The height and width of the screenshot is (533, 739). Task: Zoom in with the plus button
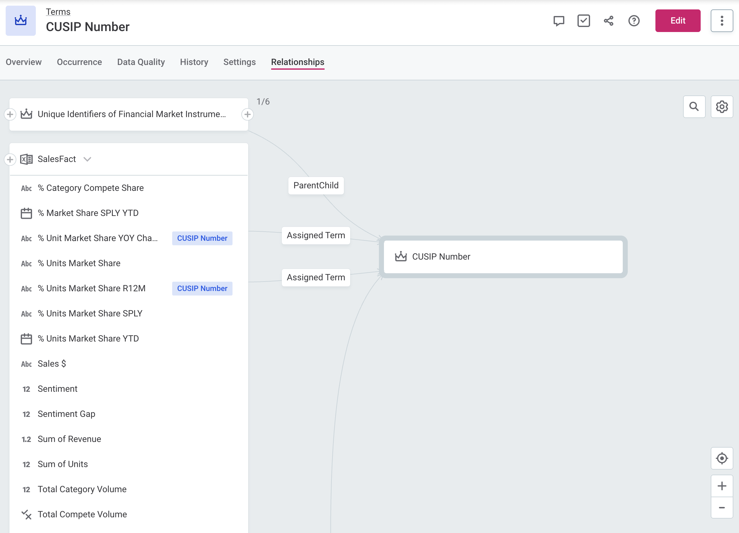tap(721, 486)
